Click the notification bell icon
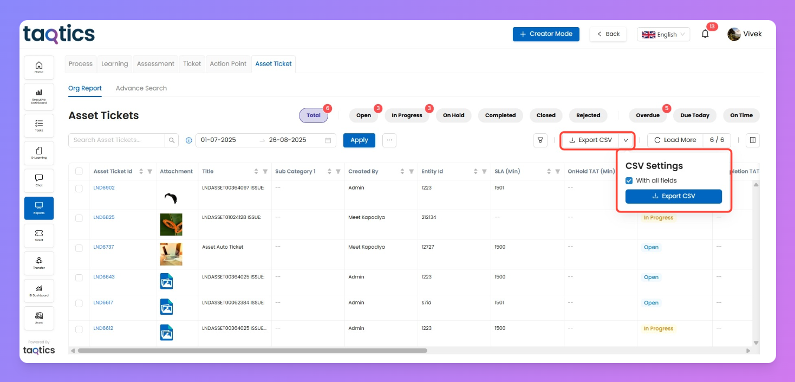The image size is (795, 382). [705, 34]
